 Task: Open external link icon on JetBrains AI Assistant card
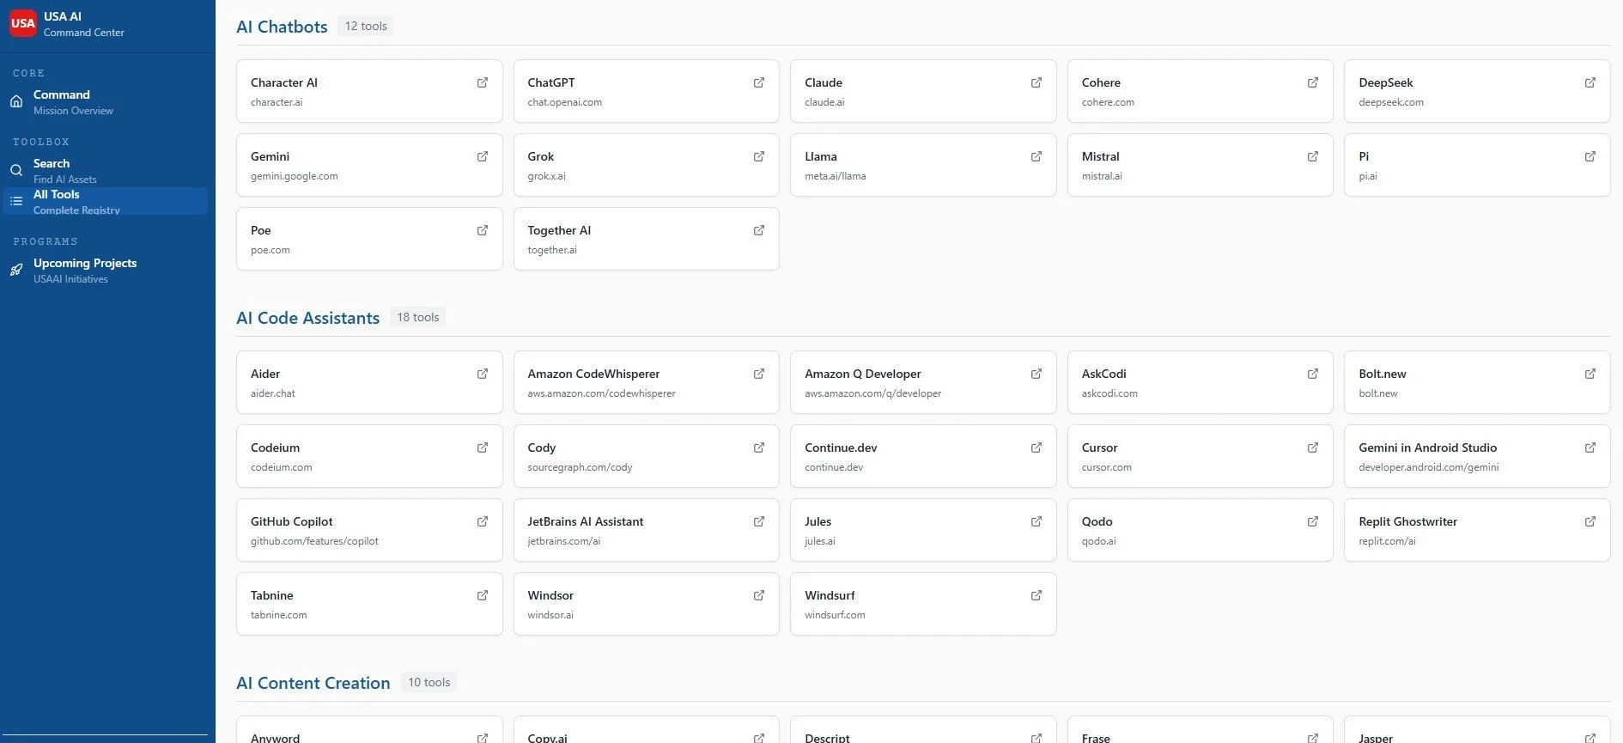(759, 521)
